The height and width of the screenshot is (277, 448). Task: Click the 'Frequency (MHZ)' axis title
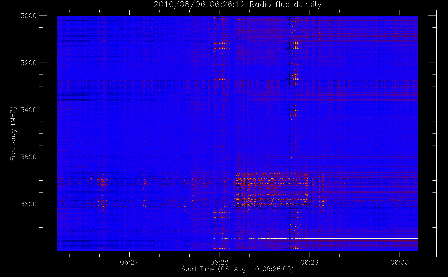pyautogui.click(x=13, y=134)
